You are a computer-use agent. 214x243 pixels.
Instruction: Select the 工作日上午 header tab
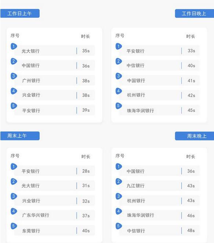pyautogui.click(x=20, y=13)
